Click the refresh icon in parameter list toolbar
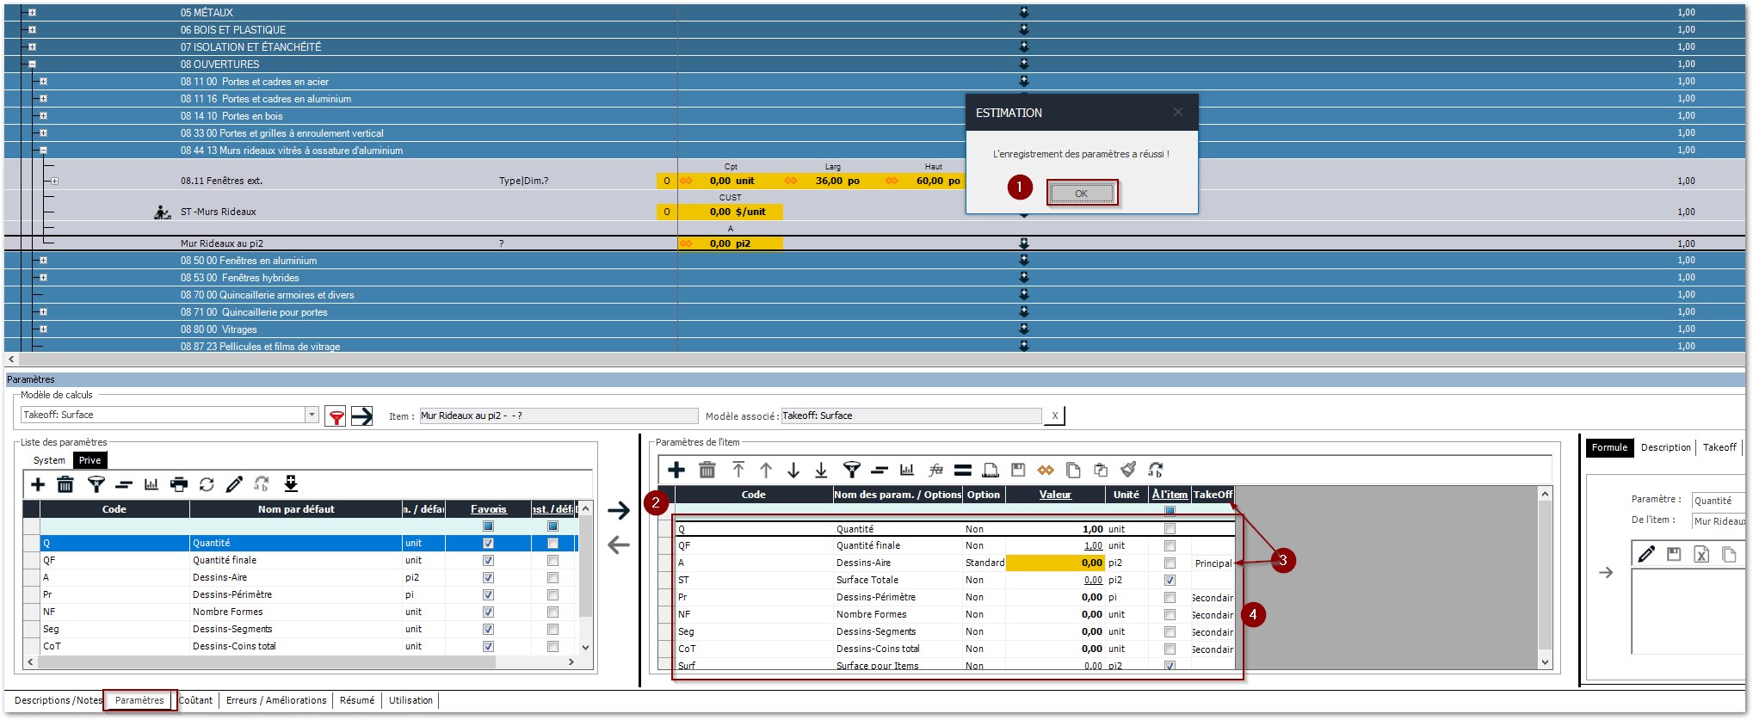This screenshot has width=1753, height=720. pyautogui.click(x=207, y=485)
